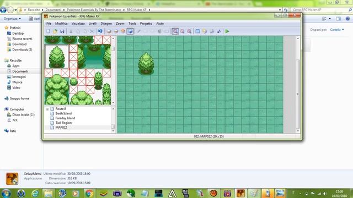Set zoom to 1:1 magnifier icon
This screenshot has width=353, height=198.
175,31
